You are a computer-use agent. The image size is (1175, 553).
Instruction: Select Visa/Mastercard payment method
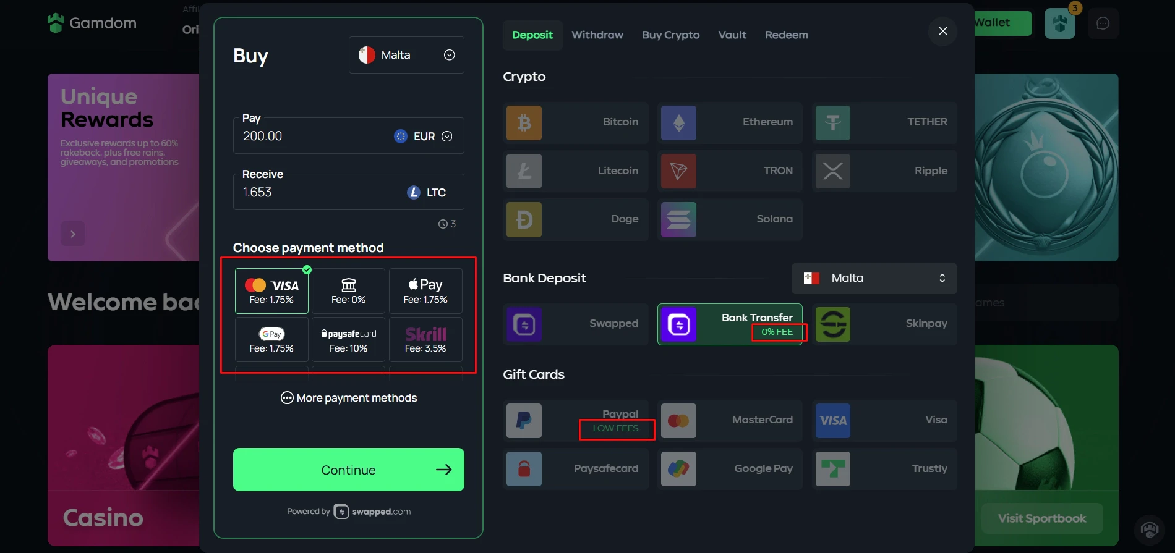(x=271, y=291)
